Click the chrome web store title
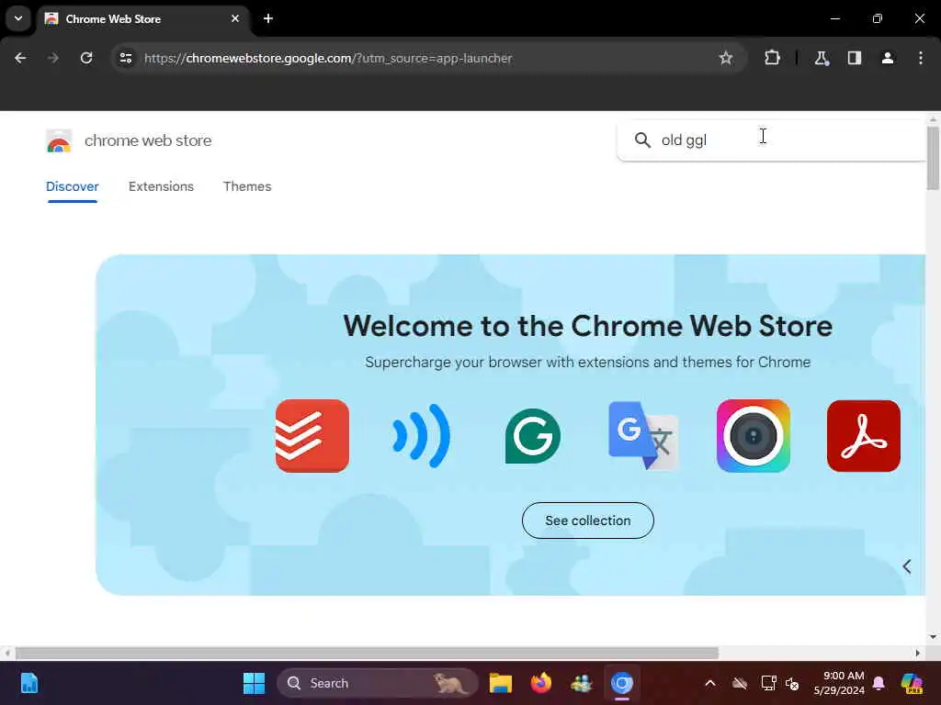The width and height of the screenshot is (941, 705). [148, 140]
